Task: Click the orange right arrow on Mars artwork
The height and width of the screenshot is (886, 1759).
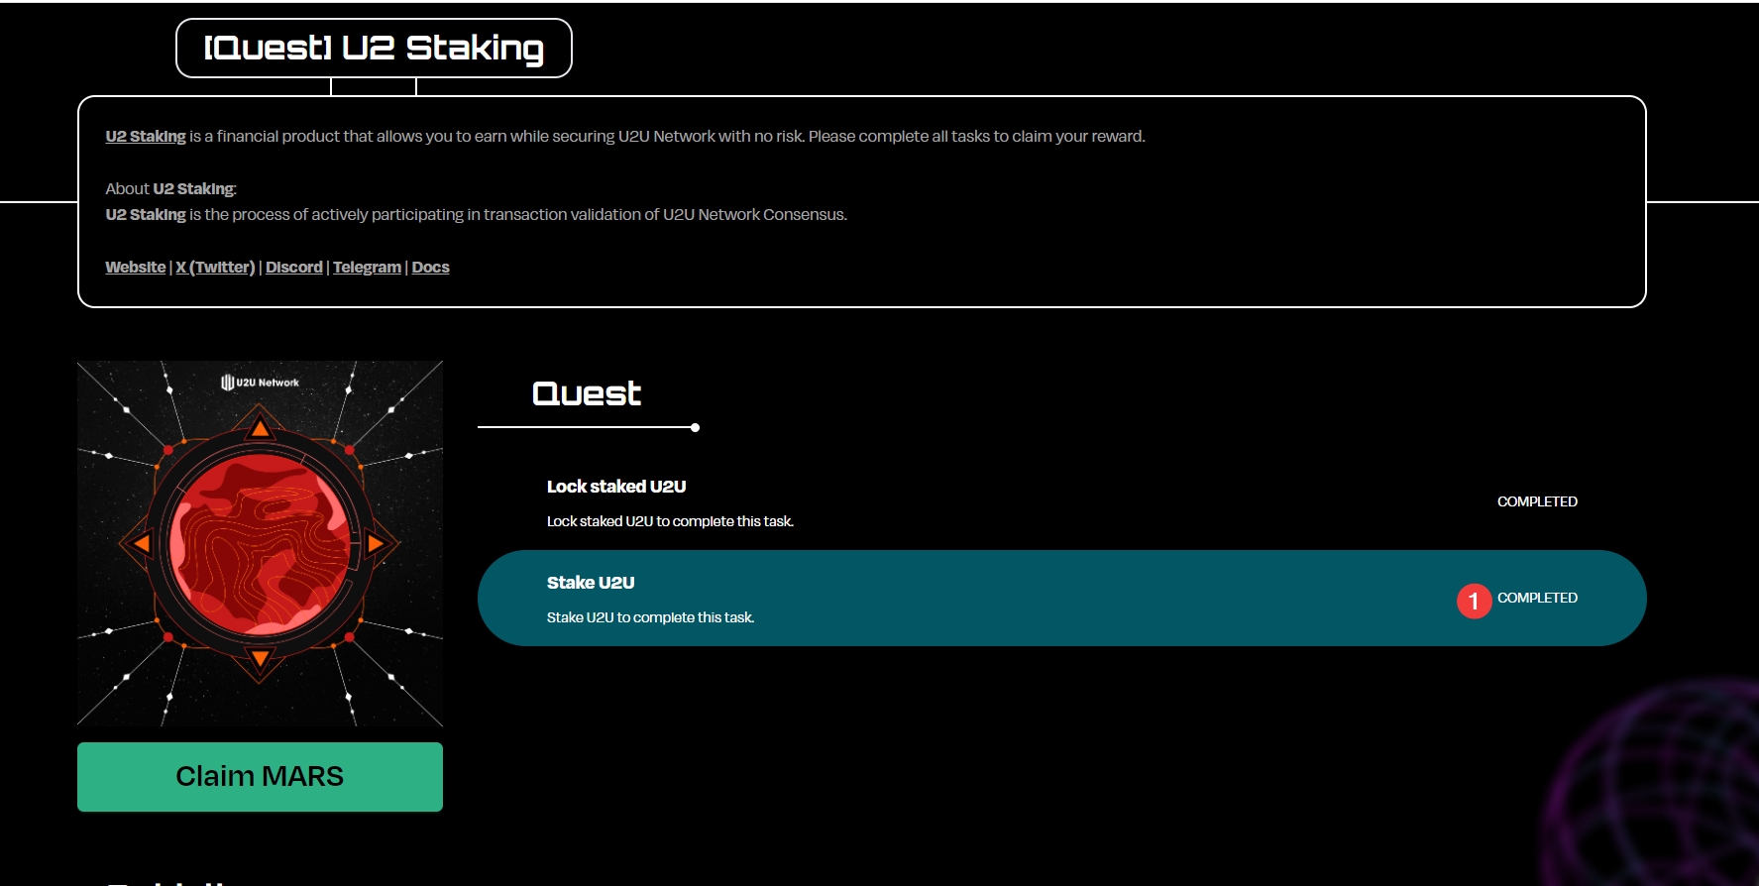Action: point(377,543)
